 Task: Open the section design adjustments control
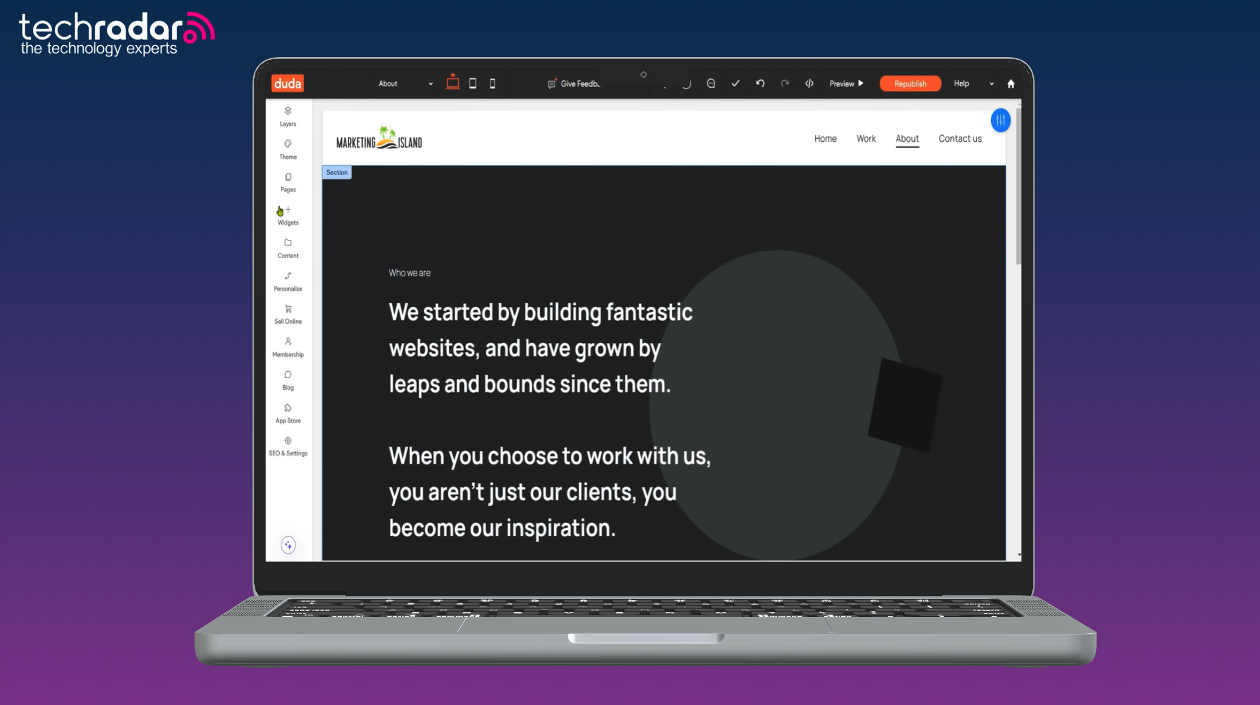(x=1000, y=120)
